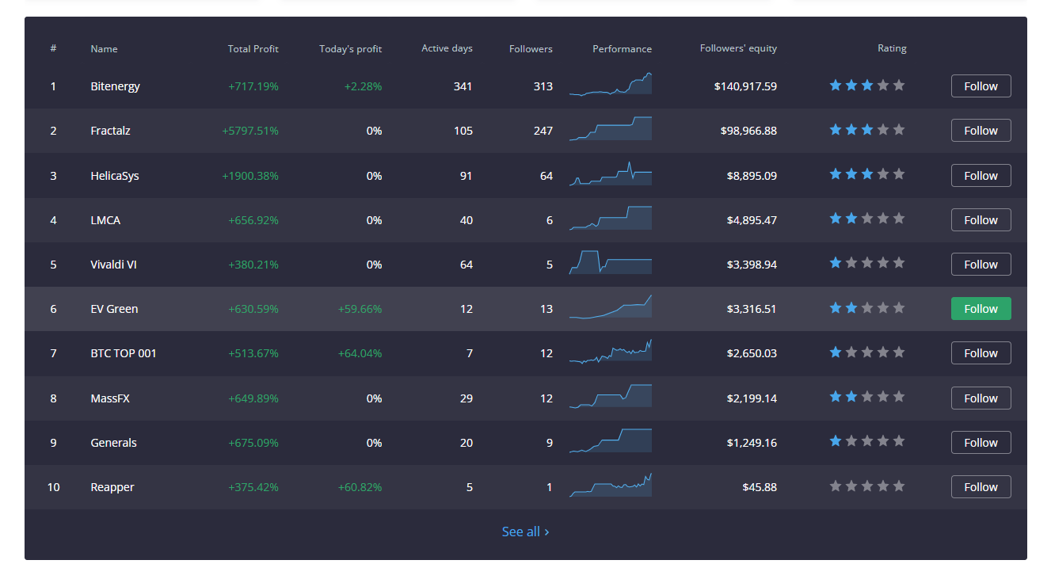The width and height of the screenshot is (1051, 583).
Task: Click Generals star rating
Action: point(867,441)
